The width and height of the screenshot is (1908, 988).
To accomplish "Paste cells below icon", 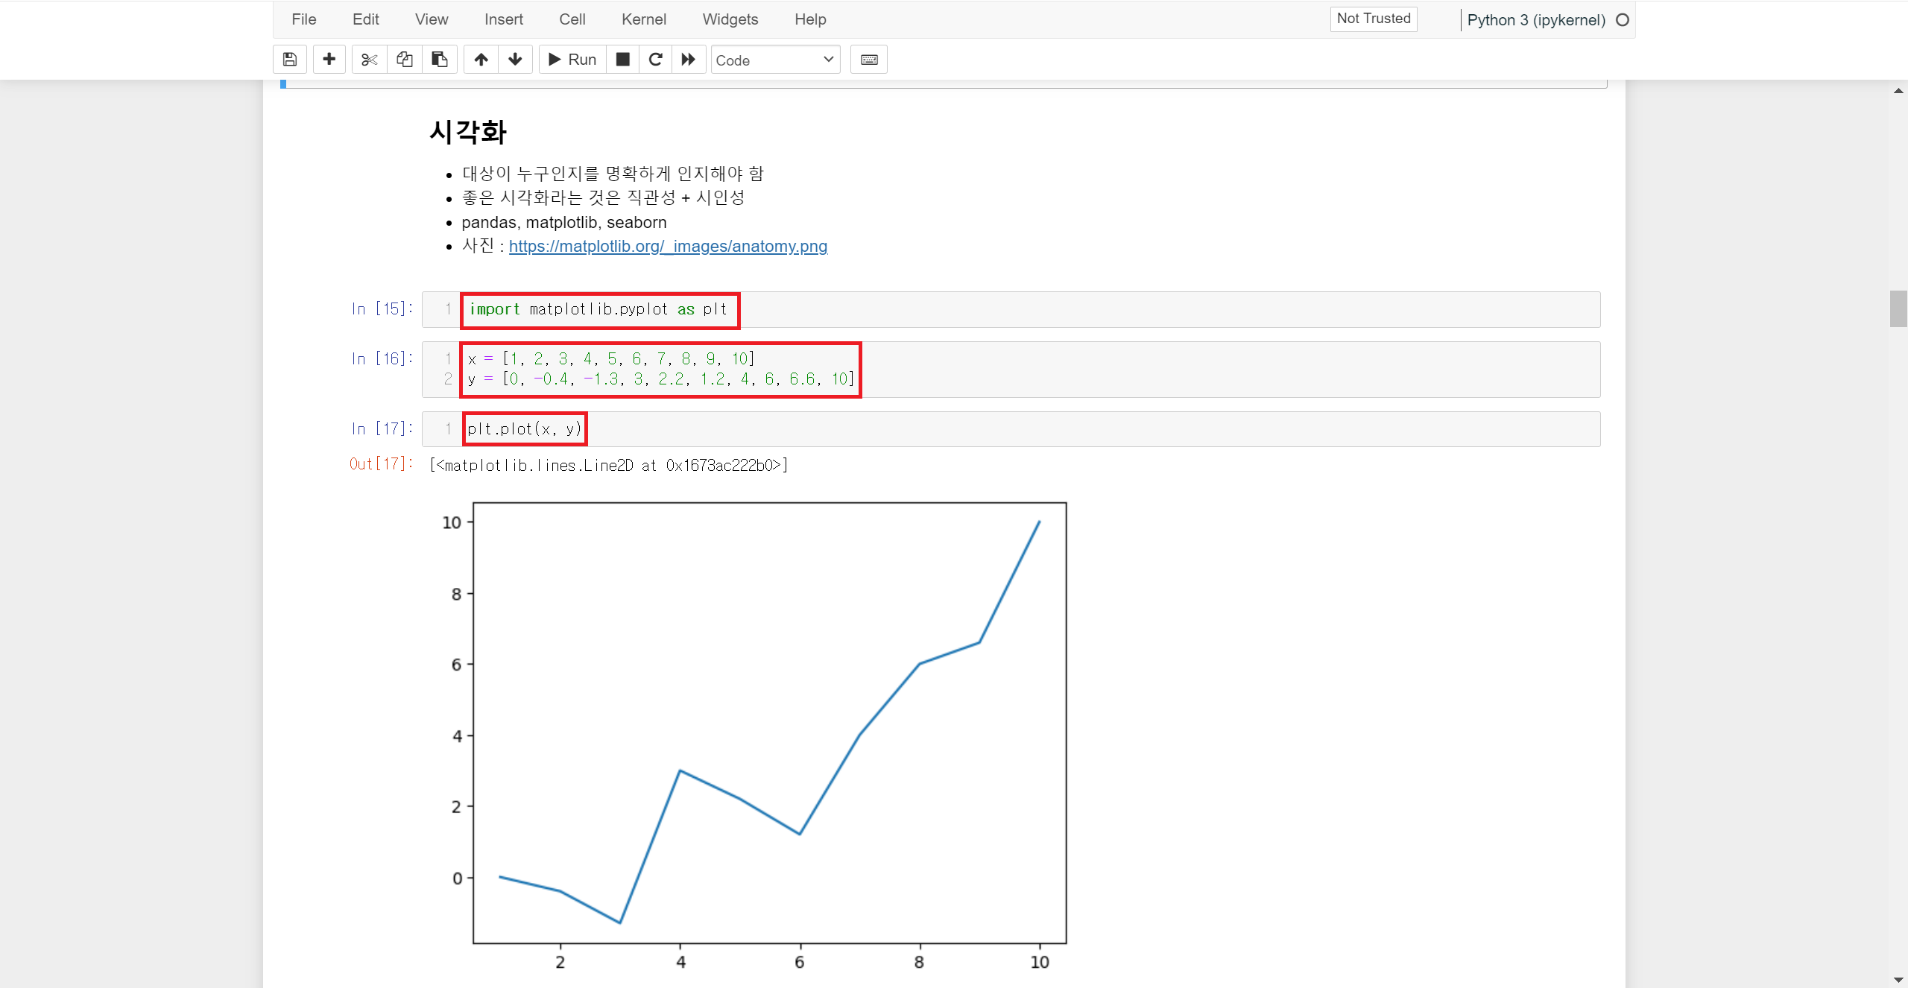I will (x=440, y=60).
